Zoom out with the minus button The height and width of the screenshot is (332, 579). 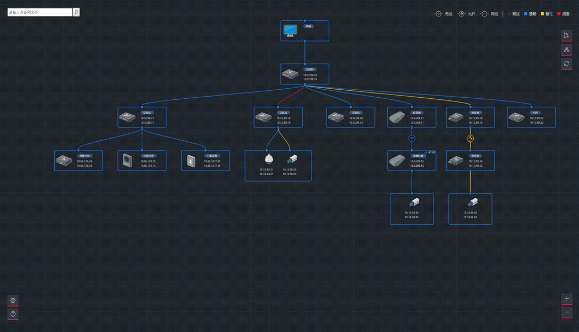click(x=567, y=313)
